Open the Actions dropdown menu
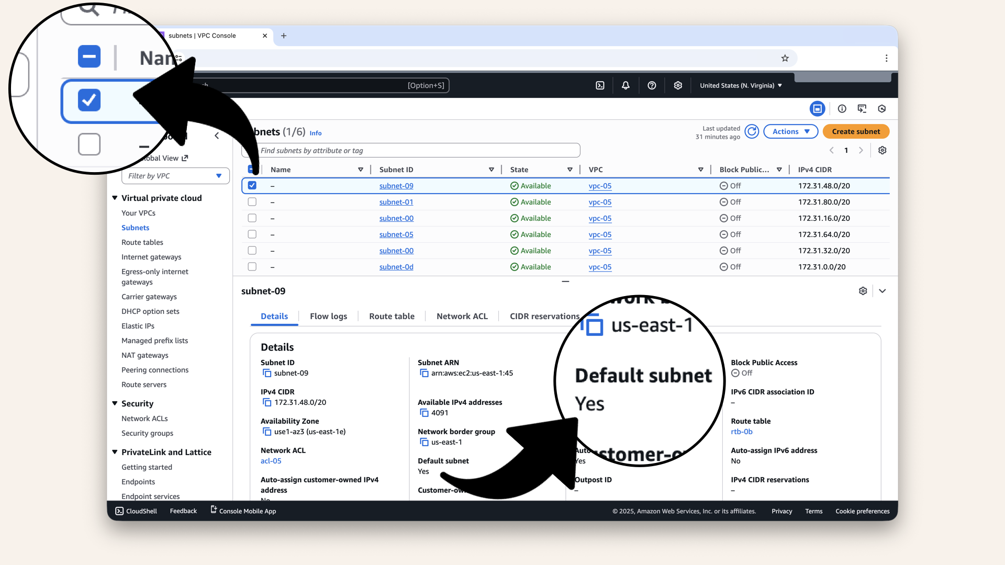This screenshot has height=565, width=1005. (790, 131)
